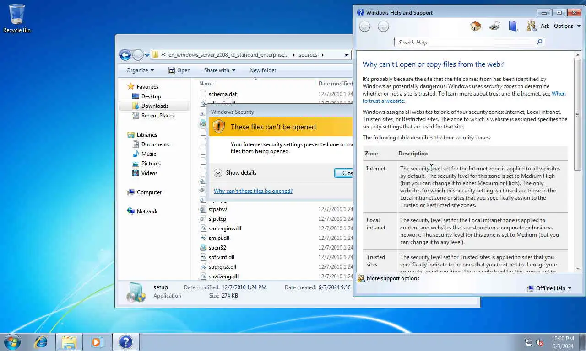Open recent pages dropdown next to nav arrows
Screen dimensions: 586x351
[147, 55]
